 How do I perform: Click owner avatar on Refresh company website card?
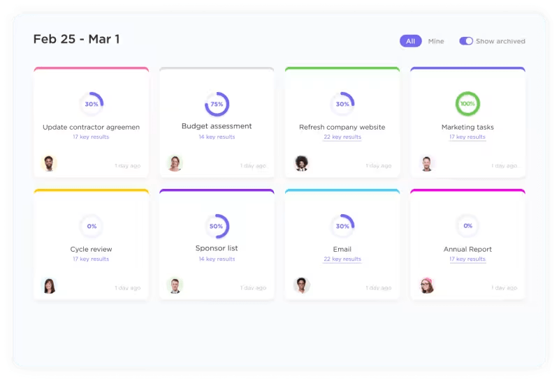point(302,164)
